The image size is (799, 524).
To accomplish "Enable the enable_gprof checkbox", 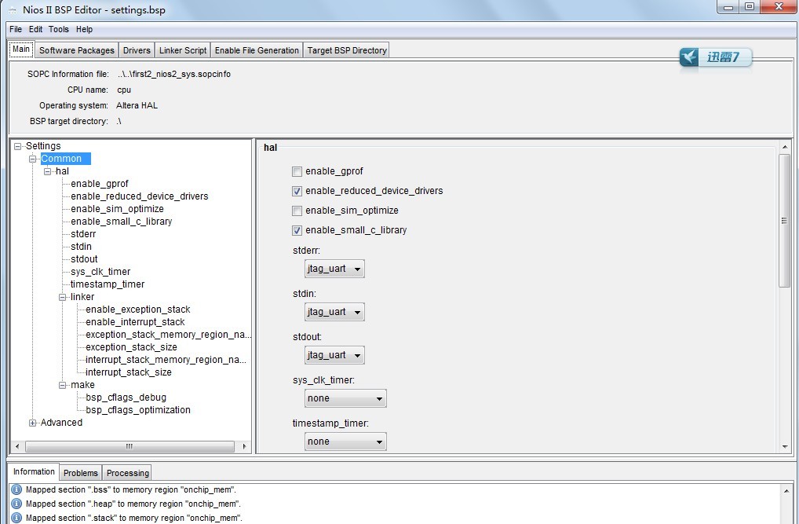I will coord(297,171).
